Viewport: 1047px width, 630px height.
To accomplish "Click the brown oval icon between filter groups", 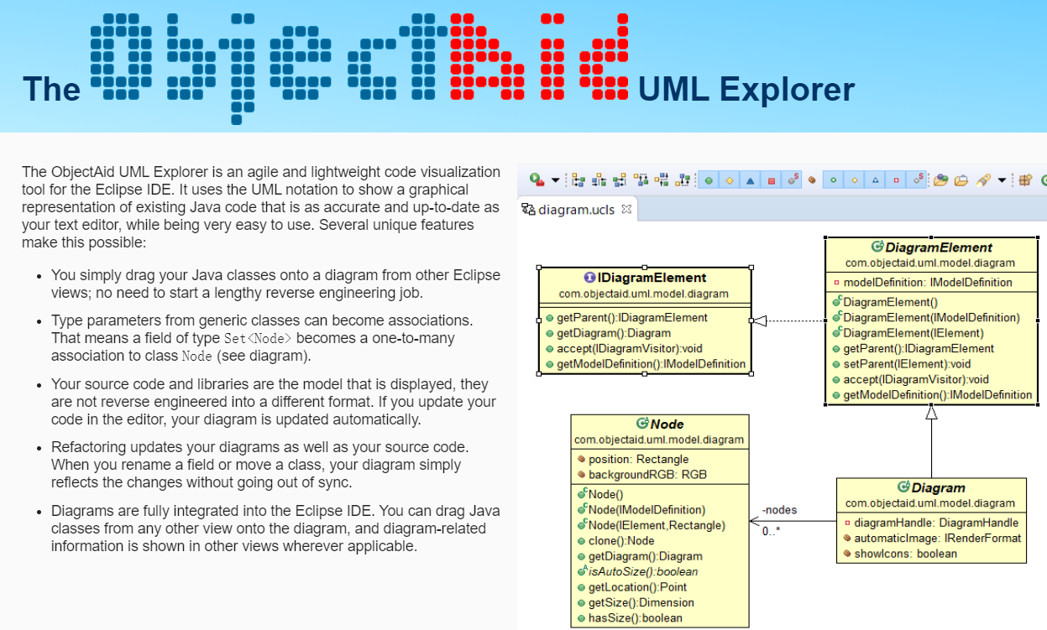I will 812,180.
